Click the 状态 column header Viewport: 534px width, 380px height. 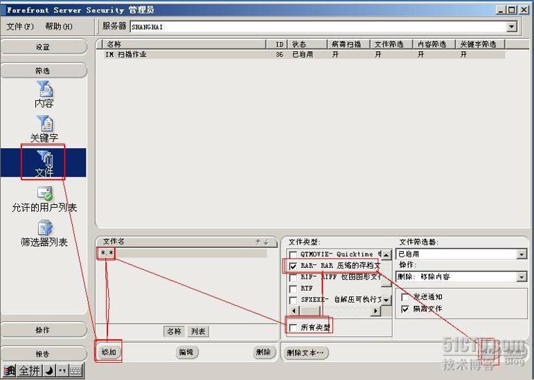pyautogui.click(x=308, y=44)
